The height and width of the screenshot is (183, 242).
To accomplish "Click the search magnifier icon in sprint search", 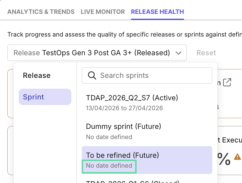I will (x=91, y=75).
